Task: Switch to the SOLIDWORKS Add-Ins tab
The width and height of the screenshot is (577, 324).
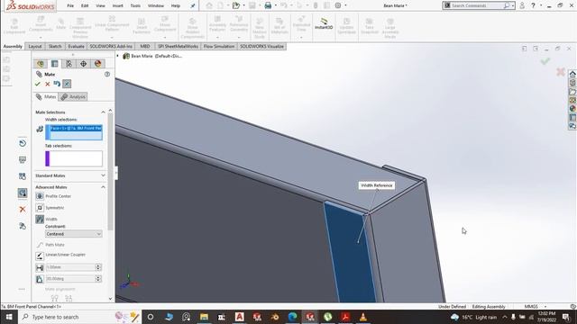Action: [111, 46]
